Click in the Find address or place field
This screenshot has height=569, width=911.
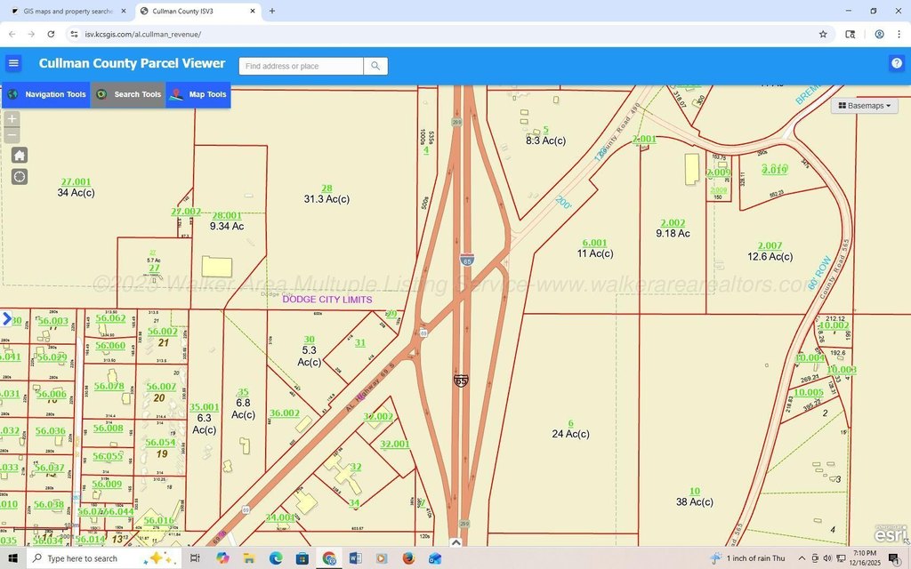pos(301,66)
